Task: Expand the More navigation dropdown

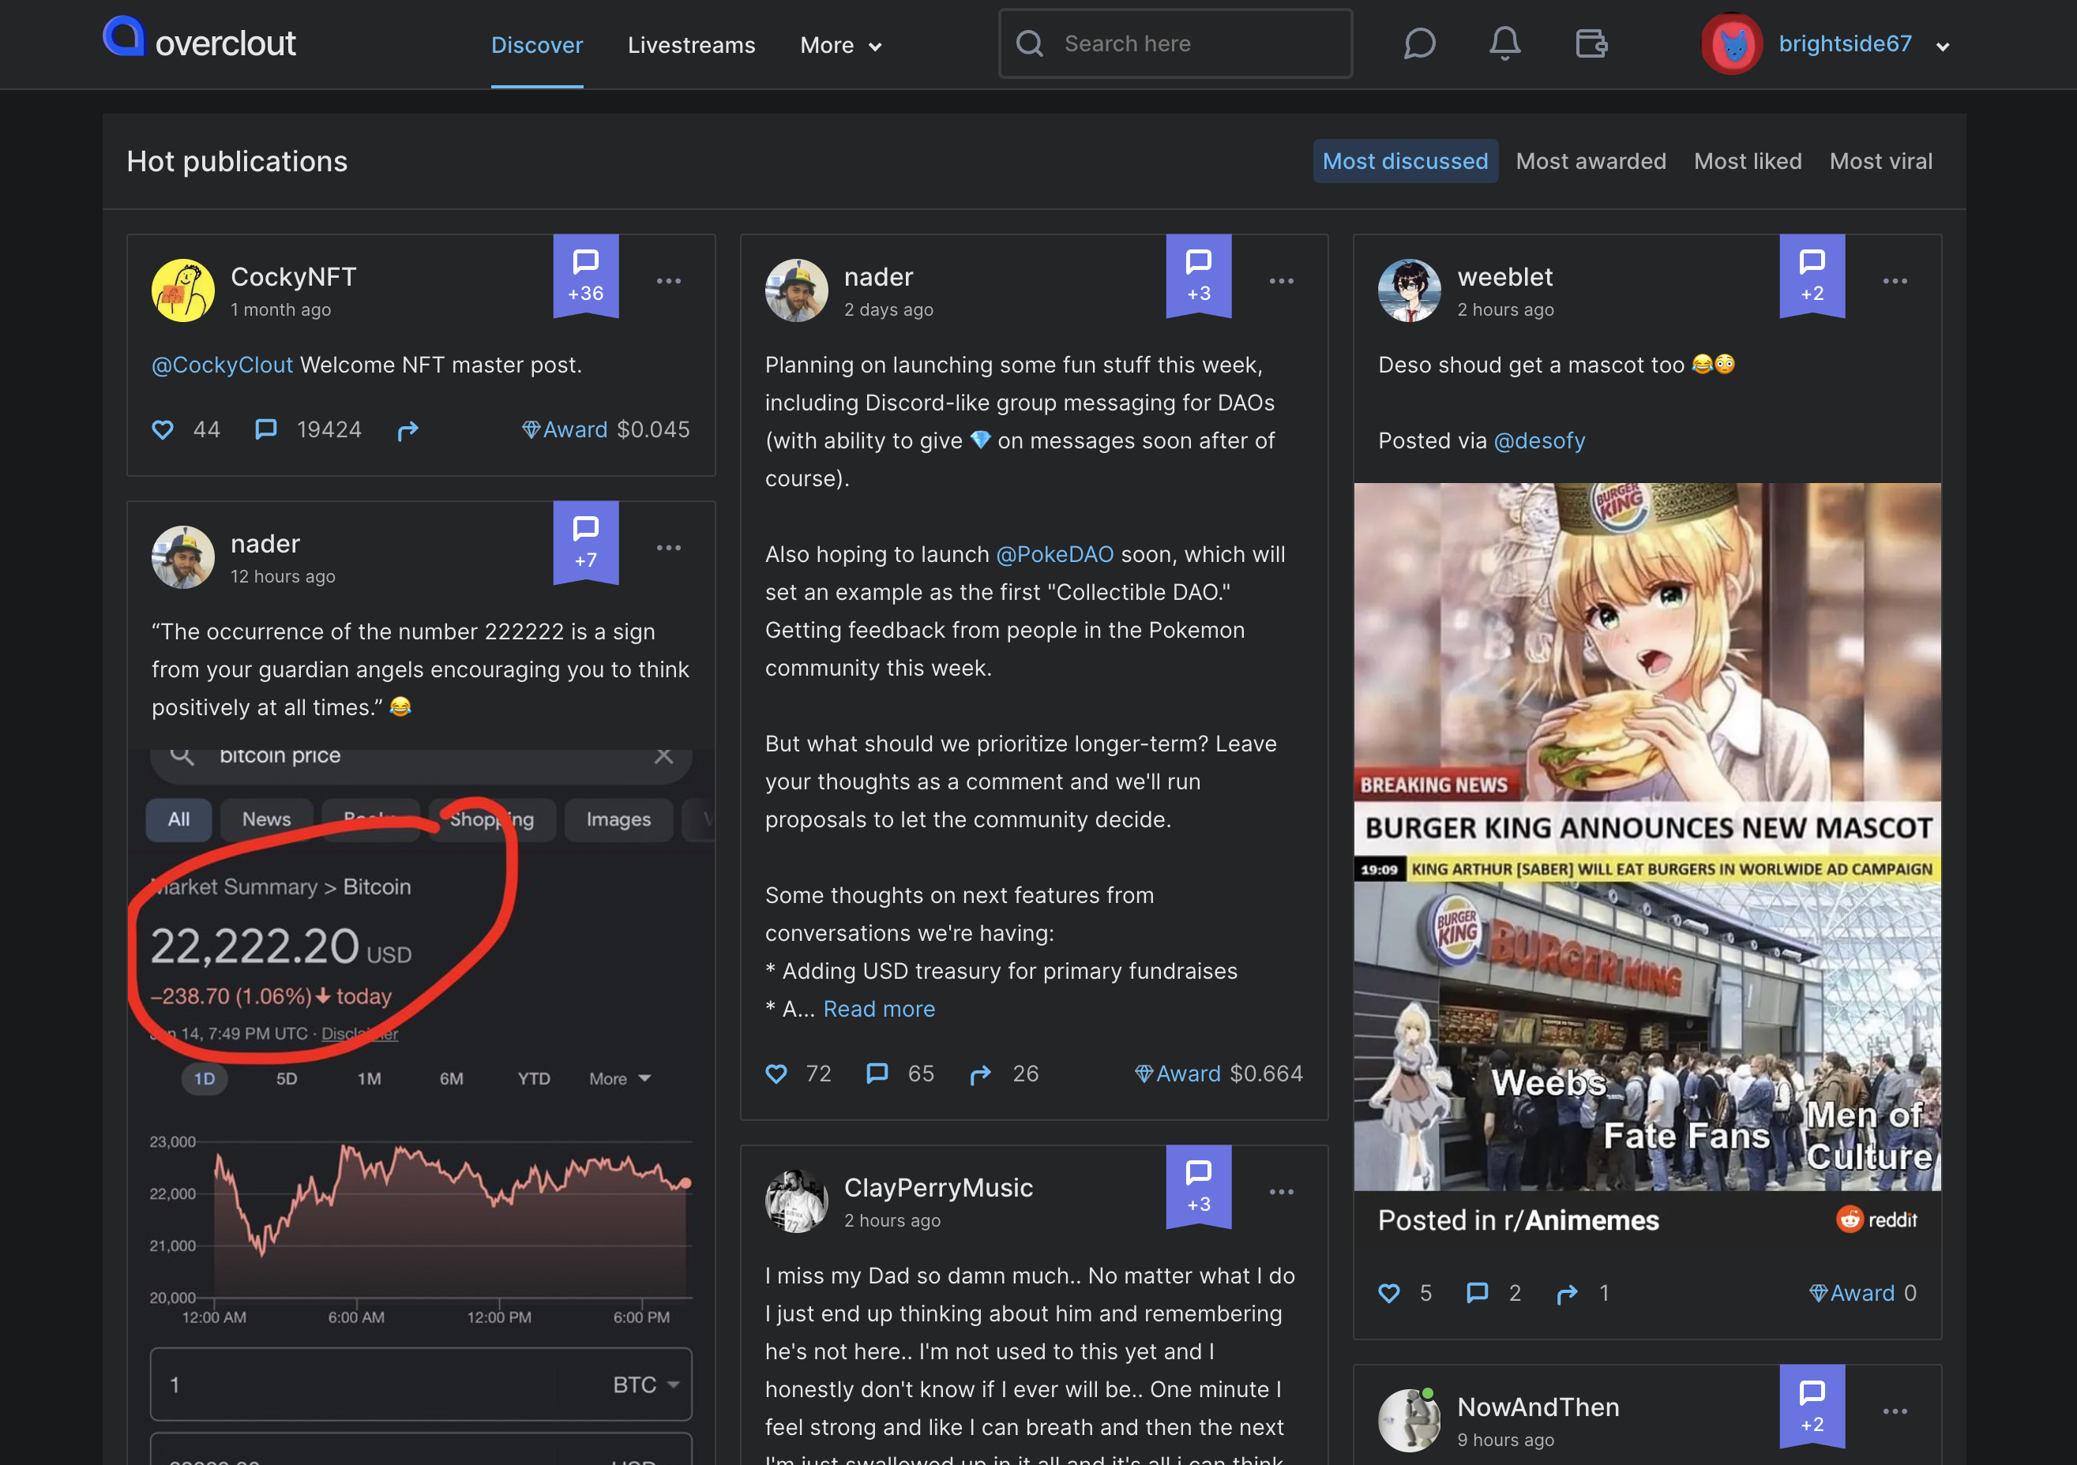Action: [x=840, y=44]
